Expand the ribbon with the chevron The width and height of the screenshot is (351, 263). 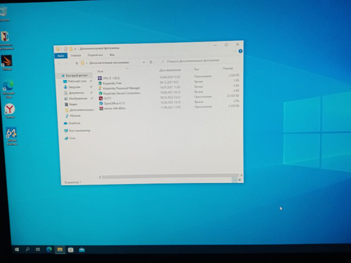[235, 51]
